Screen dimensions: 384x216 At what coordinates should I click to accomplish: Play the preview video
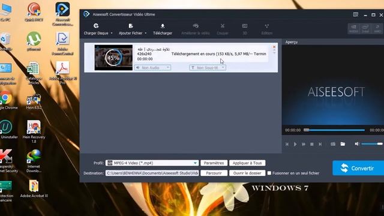(295, 144)
